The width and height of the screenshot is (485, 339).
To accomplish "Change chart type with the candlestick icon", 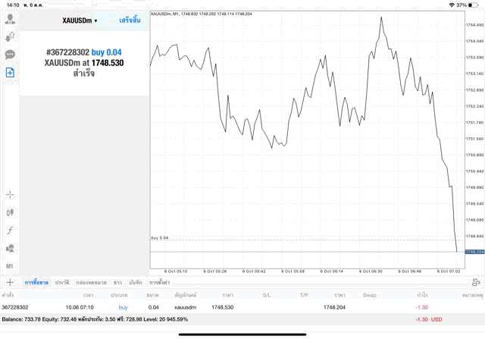I will pos(11,212).
